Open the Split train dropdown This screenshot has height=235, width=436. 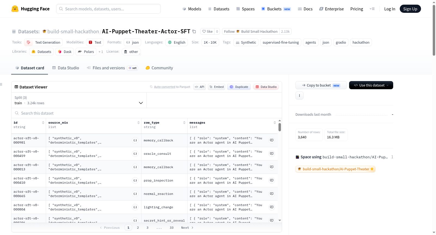click(x=79, y=100)
